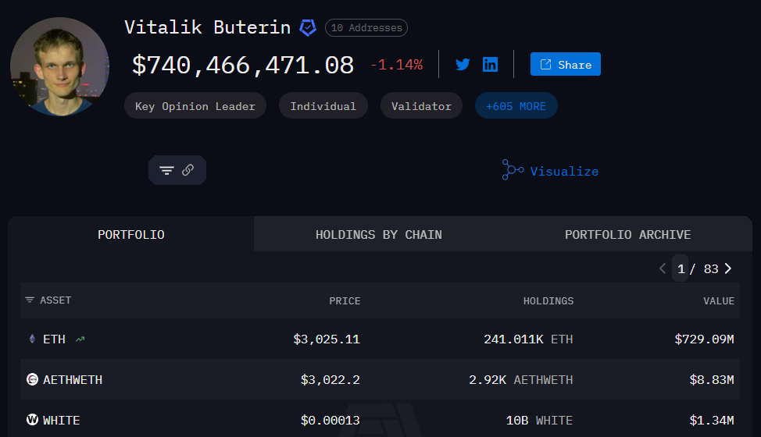Select the Portfolio tab
Screen dimensions: 761x437
130,234
